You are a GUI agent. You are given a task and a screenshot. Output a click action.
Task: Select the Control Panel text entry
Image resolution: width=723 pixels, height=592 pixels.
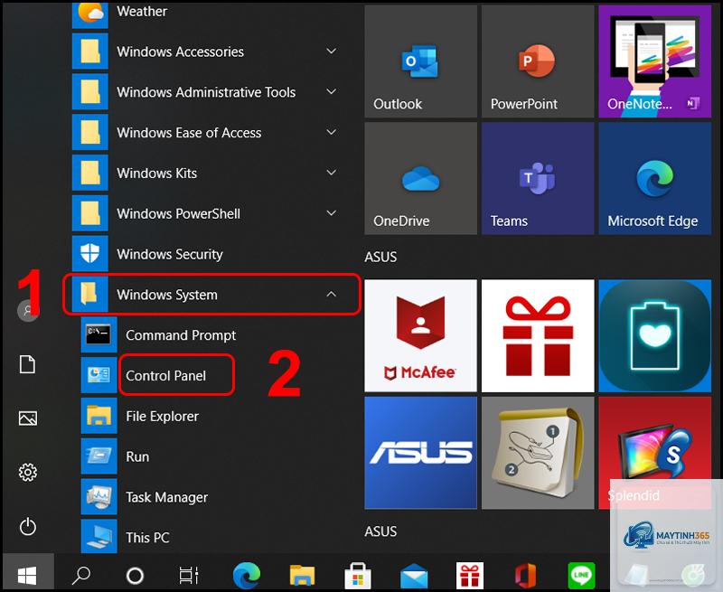click(x=166, y=376)
